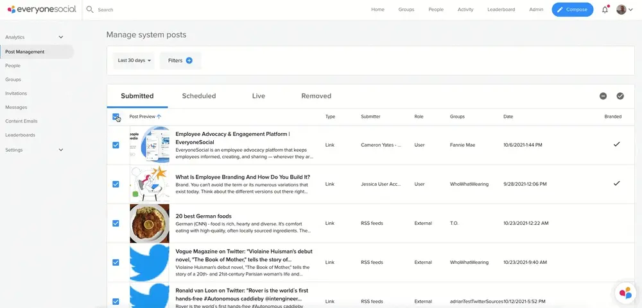Open 'What Is Employee Branding' post title

coord(243,177)
